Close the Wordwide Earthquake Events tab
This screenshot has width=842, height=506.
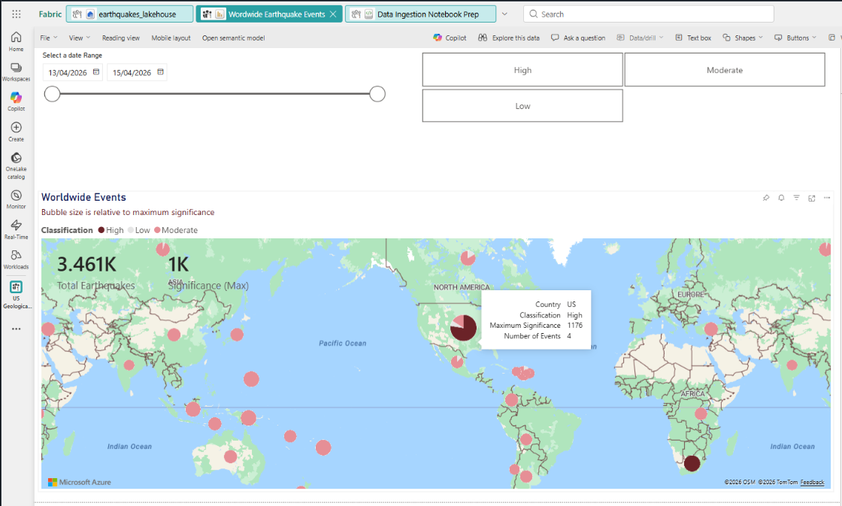point(333,14)
